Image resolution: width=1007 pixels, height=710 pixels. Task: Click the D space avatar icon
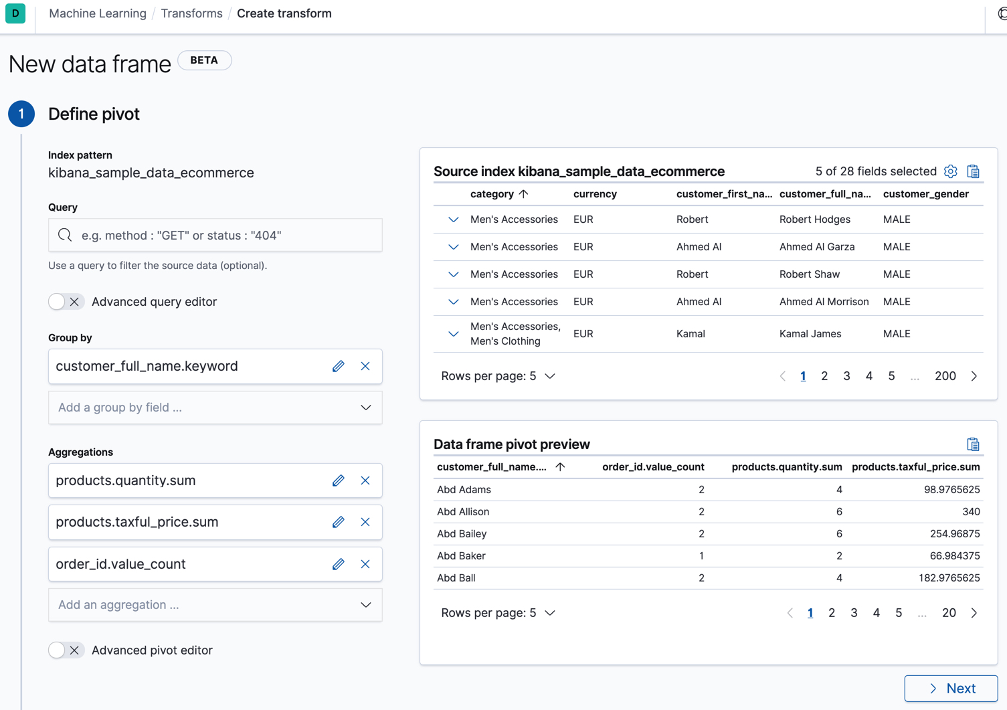coord(15,13)
